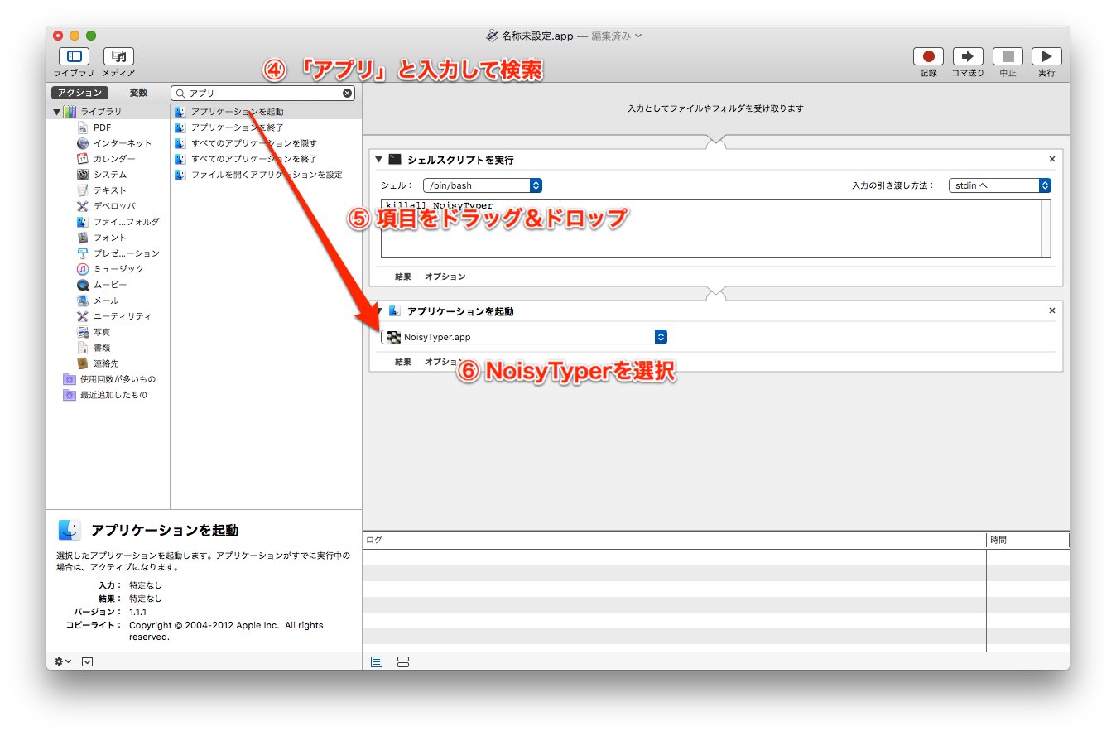This screenshot has width=1116, height=736.
Task: Click the シェルスクリプトを実行 action title
Action: (x=461, y=159)
